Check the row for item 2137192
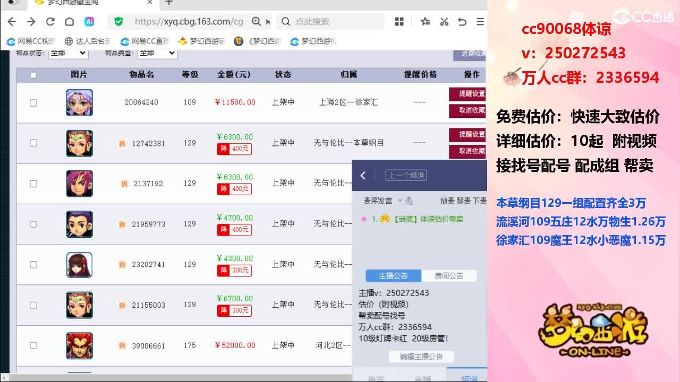Screen dimensions: 680x382 point(33,184)
